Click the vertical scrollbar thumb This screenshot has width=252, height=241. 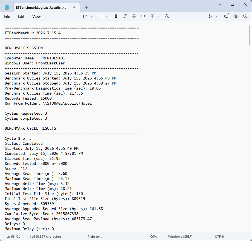[250, 35]
